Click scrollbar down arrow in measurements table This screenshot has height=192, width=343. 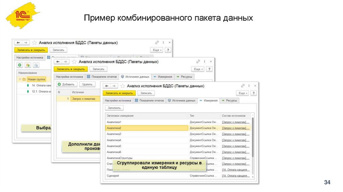253,177
